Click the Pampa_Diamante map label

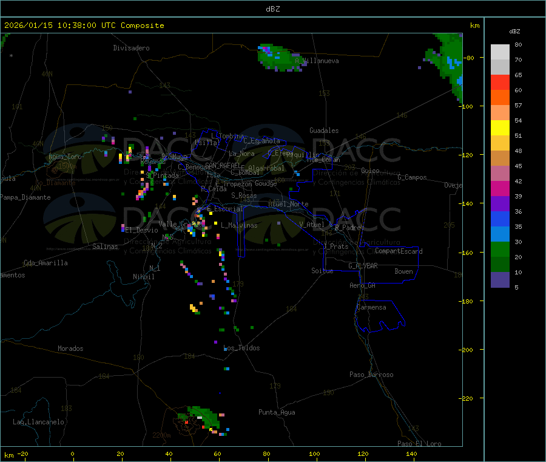[x=25, y=197]
